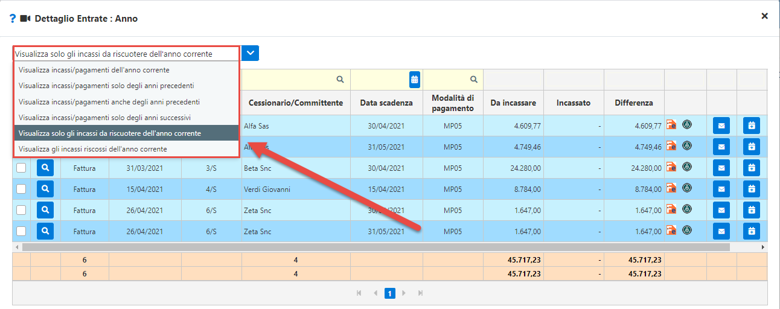Click page 1 in the pagination bar

pyautogui.click(x=390, y=293)
